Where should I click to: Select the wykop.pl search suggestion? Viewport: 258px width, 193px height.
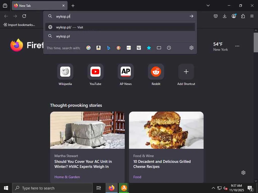coord(120,36)
